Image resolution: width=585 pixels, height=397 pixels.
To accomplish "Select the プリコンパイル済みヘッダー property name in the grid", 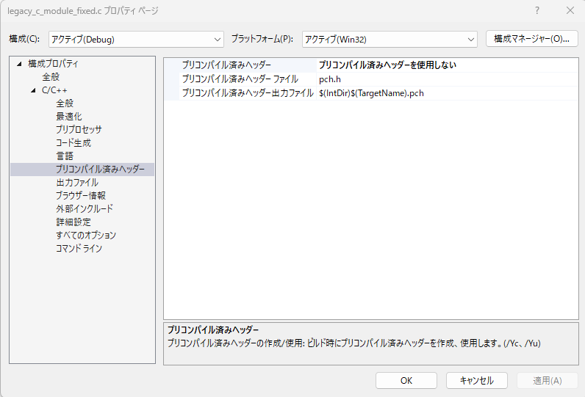I will point(226,65).
